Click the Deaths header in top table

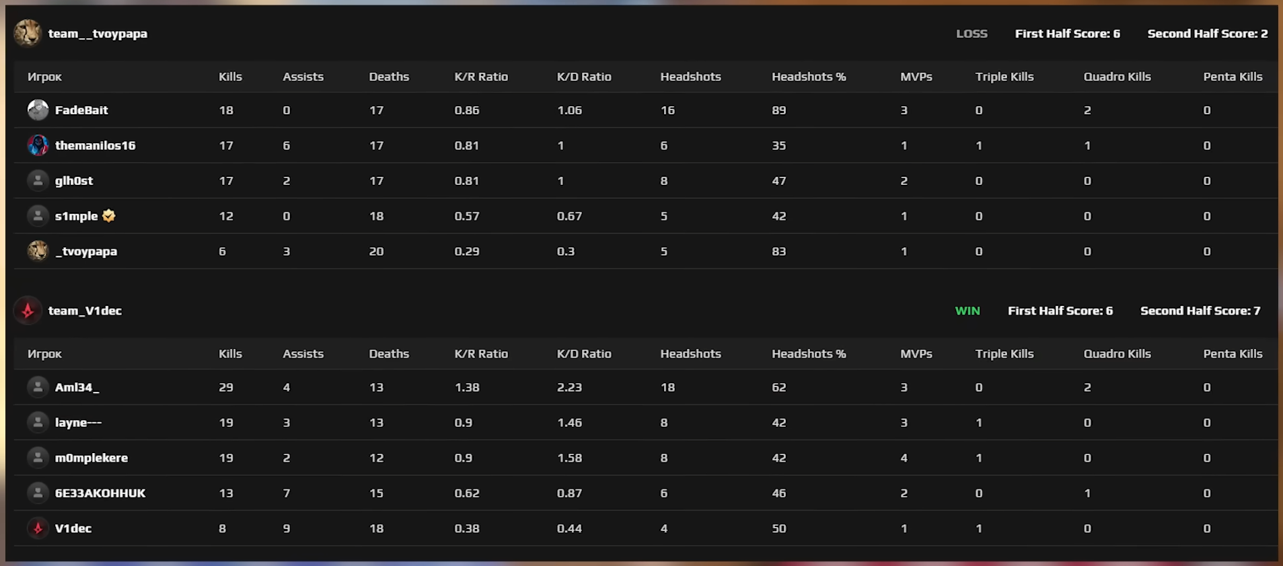389,77
